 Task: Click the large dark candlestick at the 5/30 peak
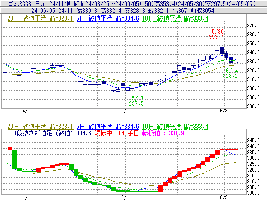click(222, 50)
